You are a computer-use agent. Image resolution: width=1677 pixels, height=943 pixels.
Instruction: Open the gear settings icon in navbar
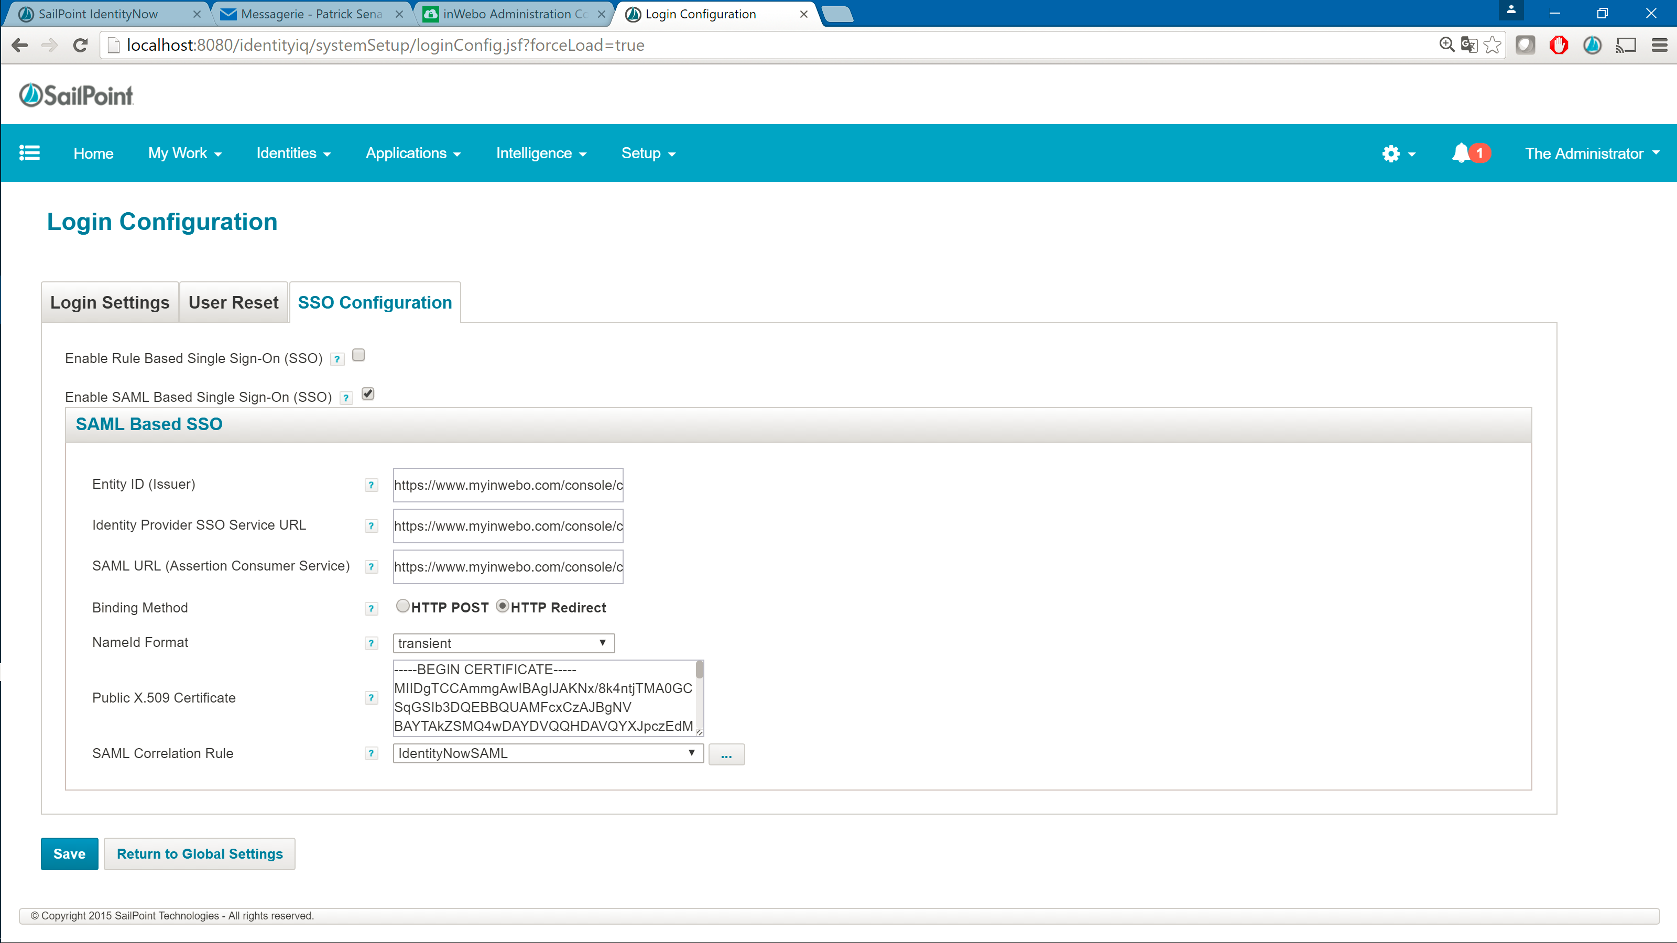(1391, 153)
